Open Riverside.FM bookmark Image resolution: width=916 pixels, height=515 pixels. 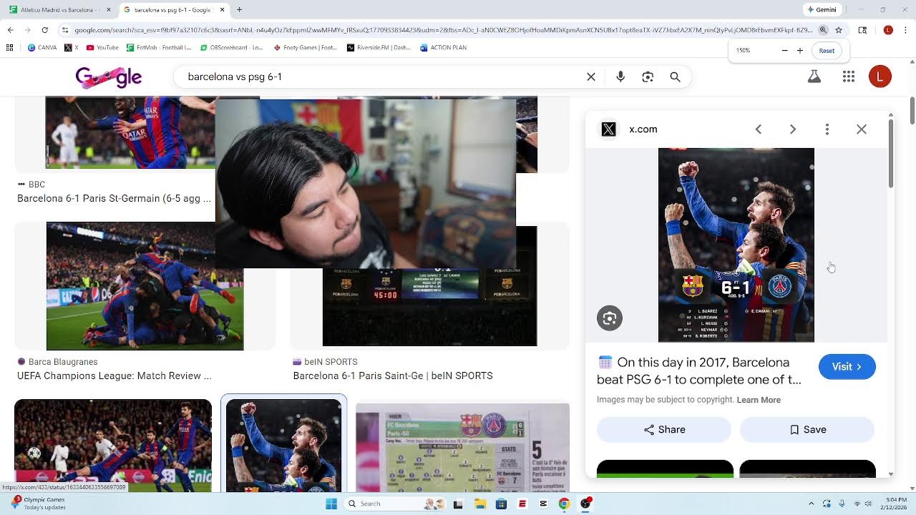coord(379,48)
